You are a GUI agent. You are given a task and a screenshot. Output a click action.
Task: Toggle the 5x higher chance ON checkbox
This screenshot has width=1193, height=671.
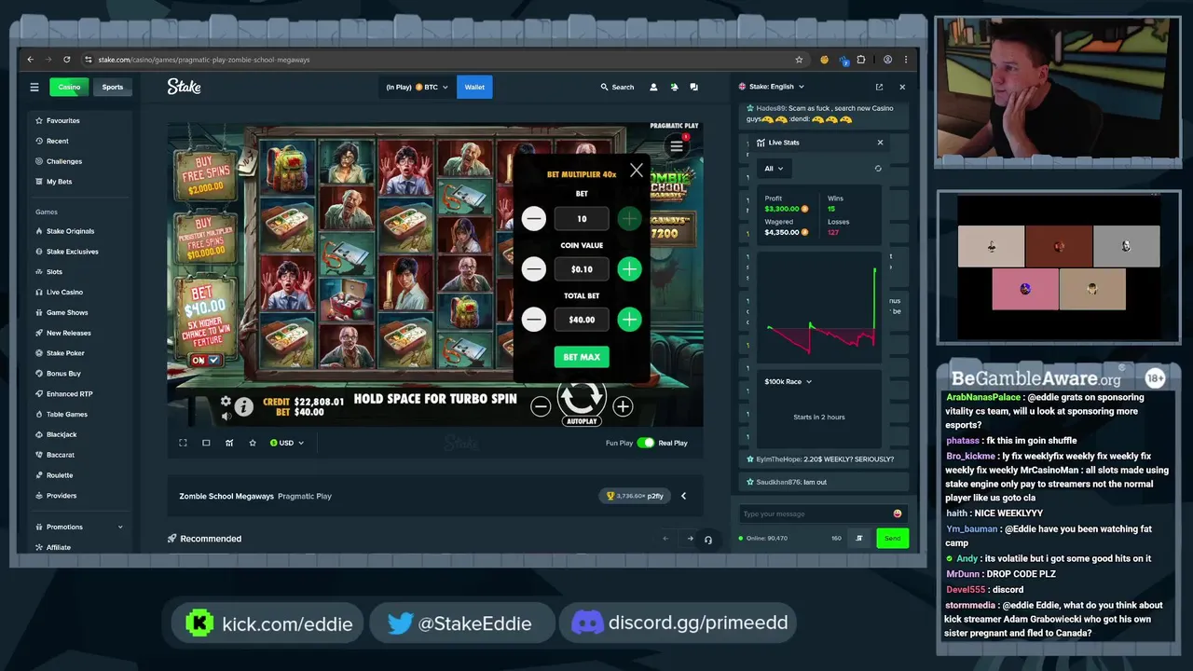point(213,360)
